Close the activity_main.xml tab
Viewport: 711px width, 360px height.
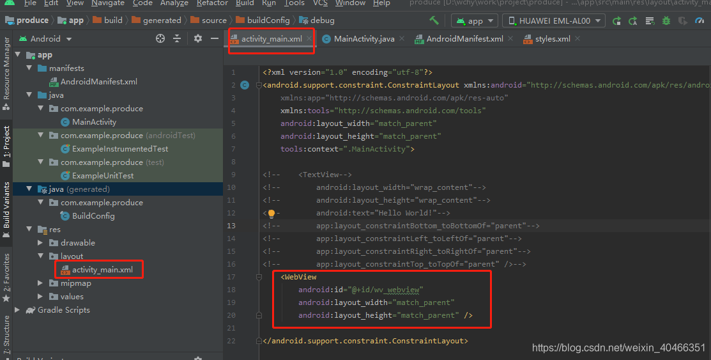coord(309,38)
